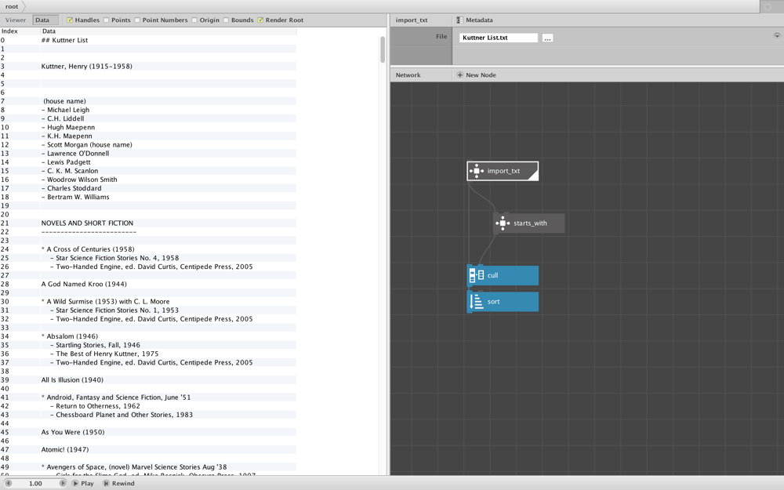
Task: Toggle the Render Root checkbox
Action: click(x=260, y=20)
